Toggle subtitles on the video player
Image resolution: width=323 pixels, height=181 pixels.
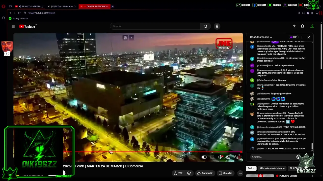point(212,157)
